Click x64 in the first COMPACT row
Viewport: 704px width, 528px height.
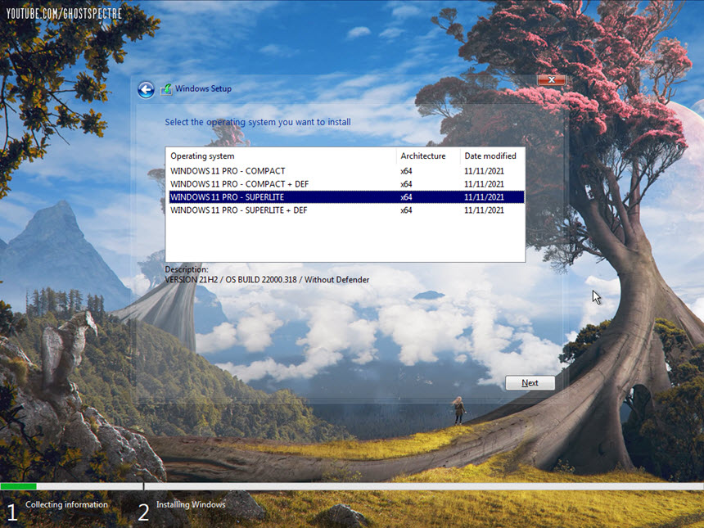tap(406, 171)
